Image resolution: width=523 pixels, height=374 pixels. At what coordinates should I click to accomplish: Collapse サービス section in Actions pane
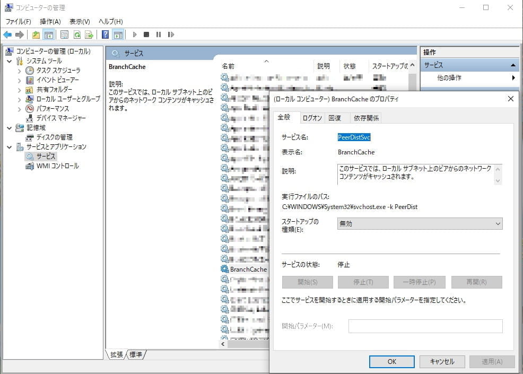[x=513, y=65]
